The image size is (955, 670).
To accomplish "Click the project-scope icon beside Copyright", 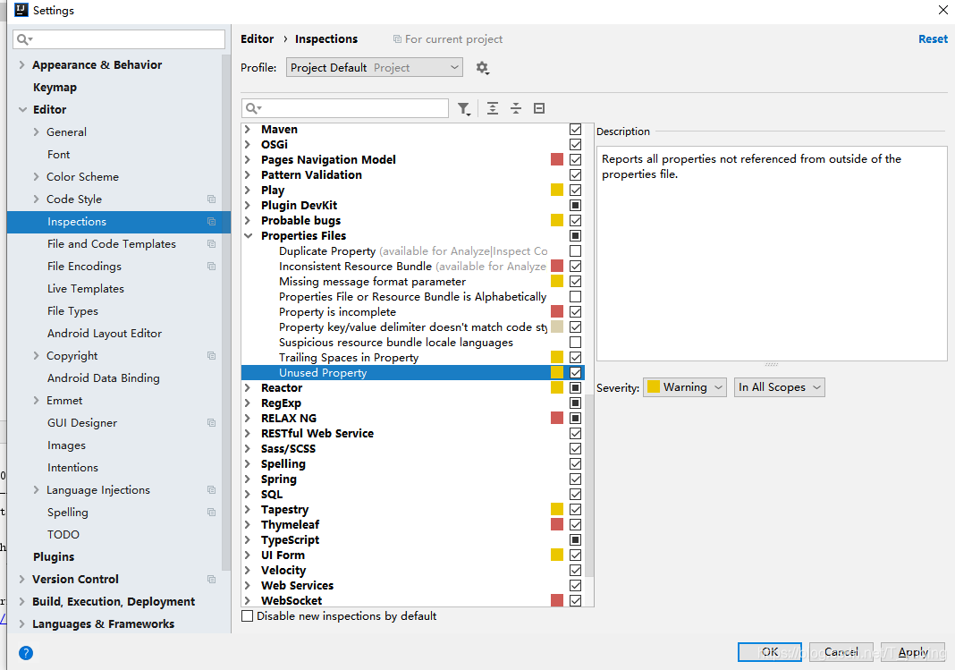I will click(211, 356).
